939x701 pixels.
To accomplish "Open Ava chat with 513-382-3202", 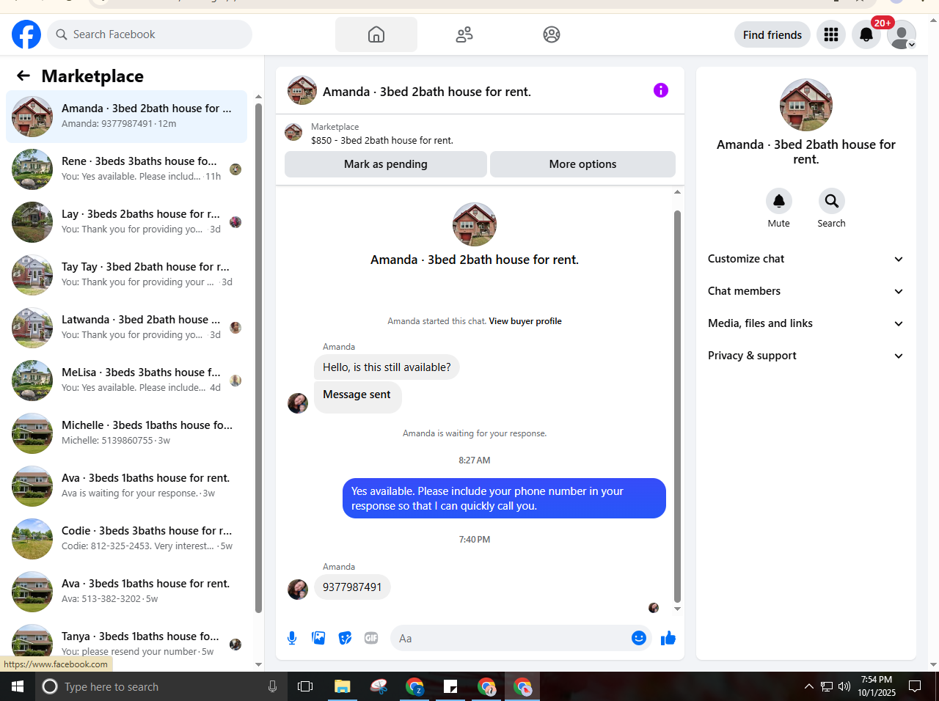I will pos(126,592).
